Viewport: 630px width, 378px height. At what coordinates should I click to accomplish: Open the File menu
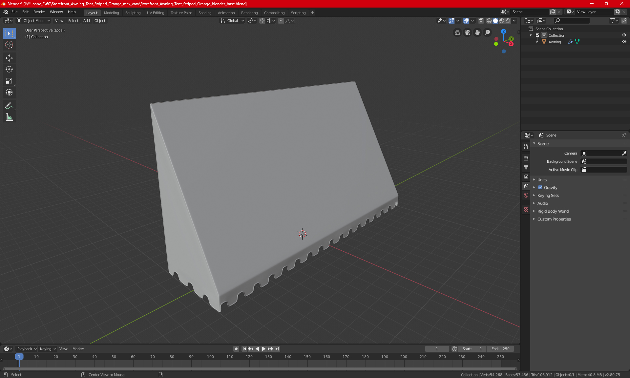14,12
